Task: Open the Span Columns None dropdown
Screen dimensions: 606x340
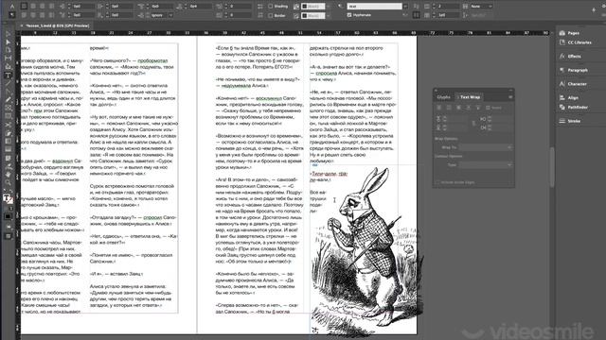Action: [482, 7]
